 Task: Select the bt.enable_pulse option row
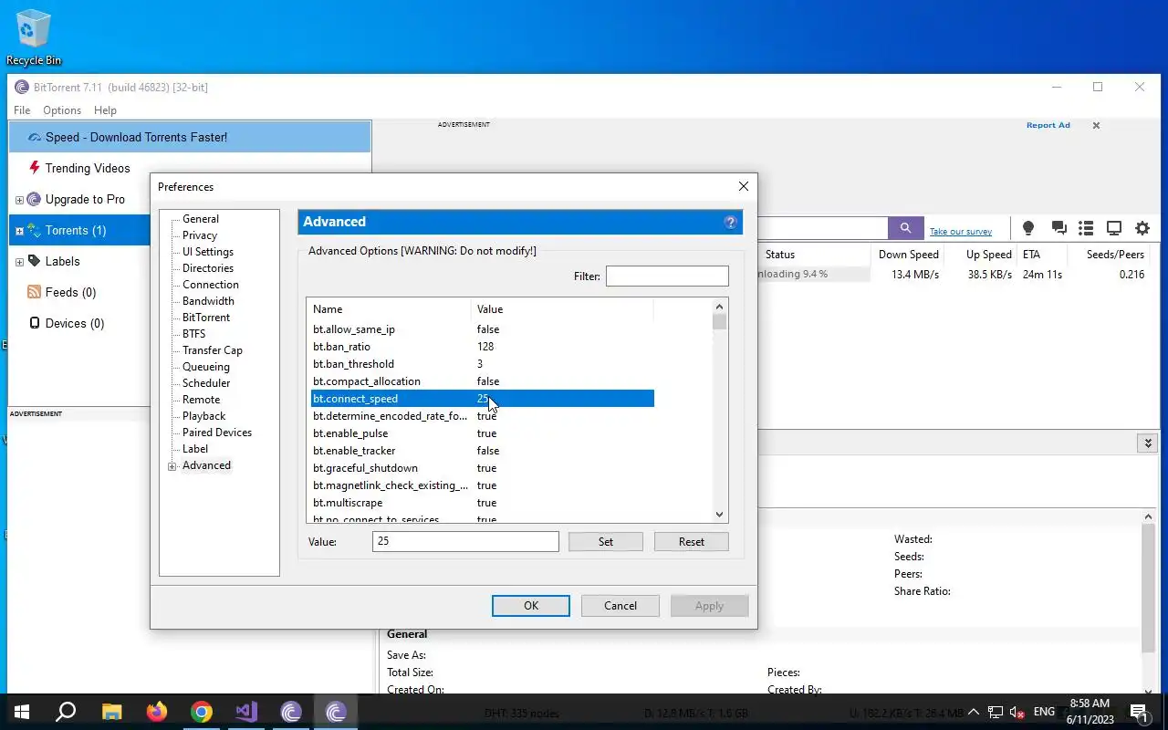click(483, 433)
